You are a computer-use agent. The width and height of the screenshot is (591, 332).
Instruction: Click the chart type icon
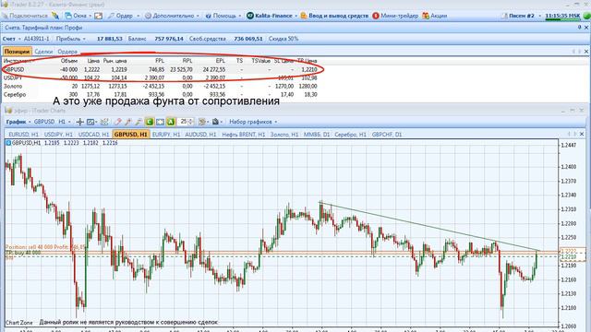91,122
